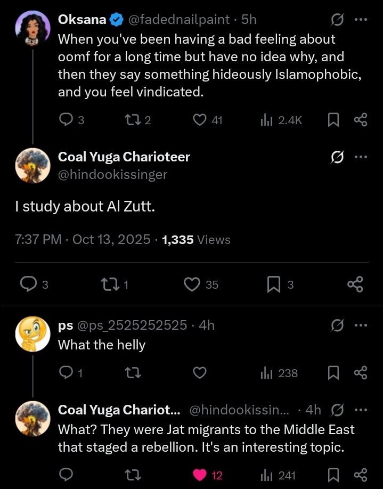
Task: Reply to Oksana's tweet
Action: [x=66, y=120]
